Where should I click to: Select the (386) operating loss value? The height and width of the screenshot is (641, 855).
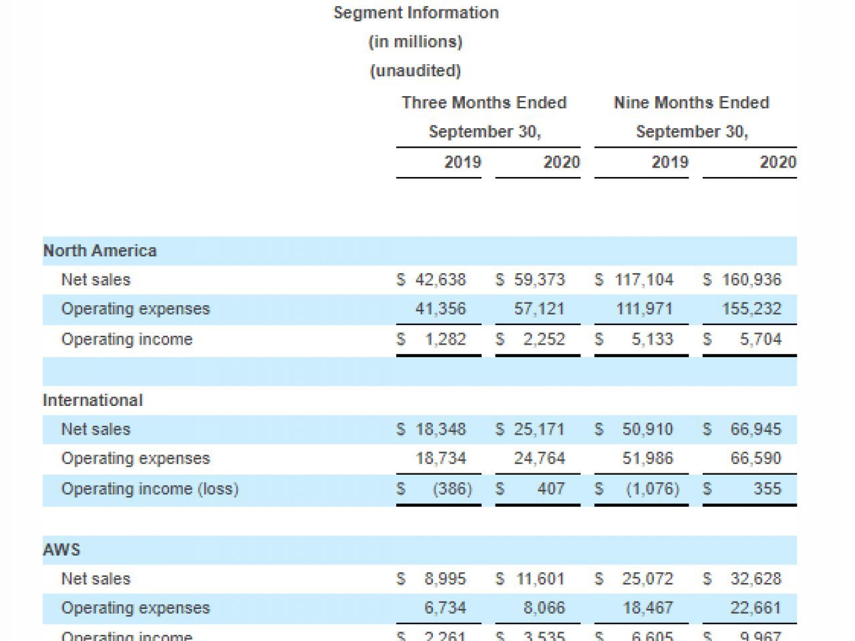coord(453,489)
